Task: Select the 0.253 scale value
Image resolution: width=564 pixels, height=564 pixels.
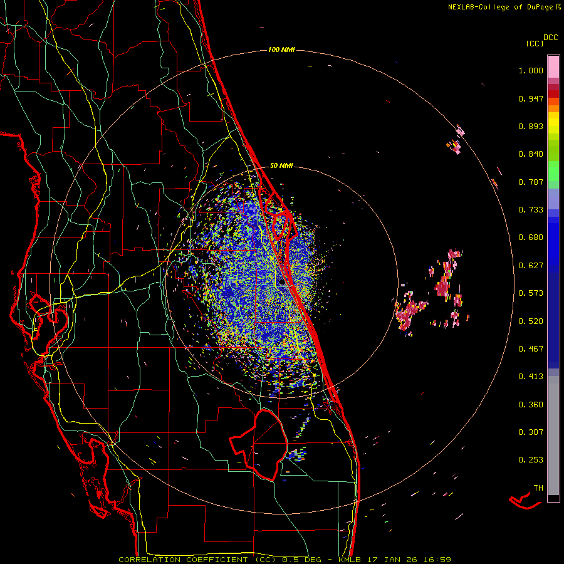Action: 531,460
